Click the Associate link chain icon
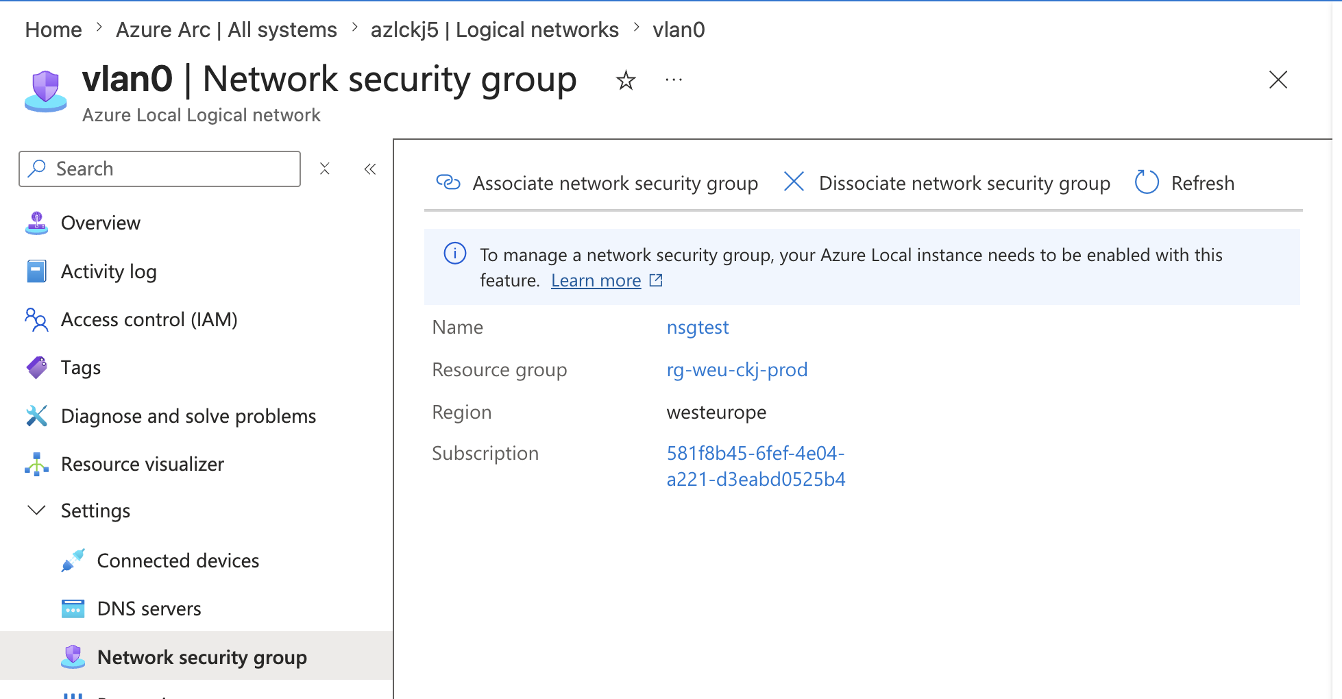 click(x=448, y=182)
